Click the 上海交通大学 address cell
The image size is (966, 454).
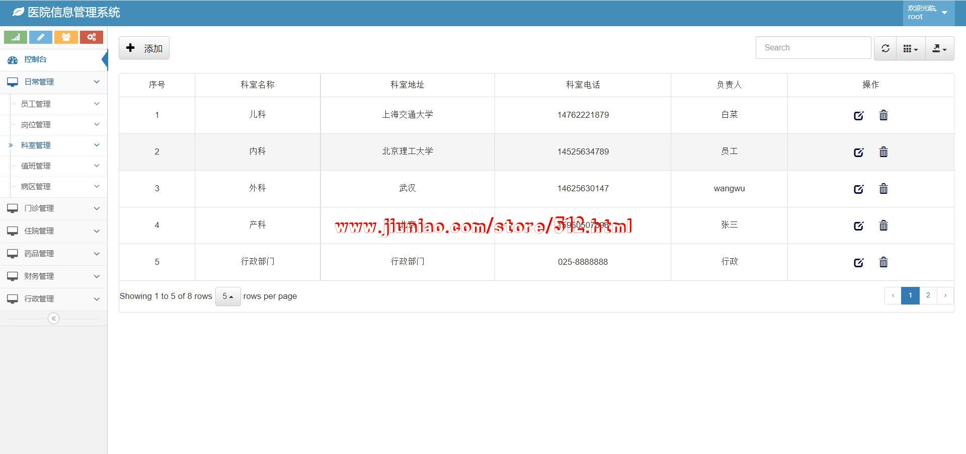click(408, 115)
